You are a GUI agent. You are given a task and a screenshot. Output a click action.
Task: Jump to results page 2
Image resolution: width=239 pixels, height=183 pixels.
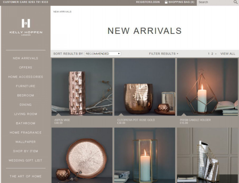point(212,54)
